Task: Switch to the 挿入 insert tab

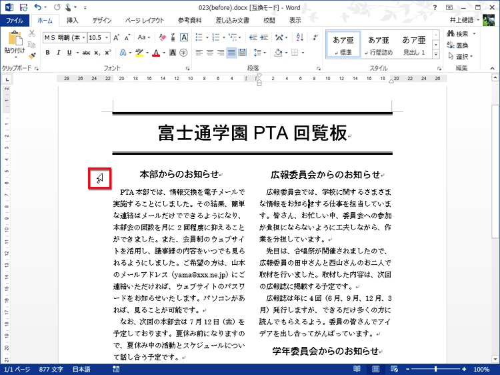Action: click(x=73, y=21)
